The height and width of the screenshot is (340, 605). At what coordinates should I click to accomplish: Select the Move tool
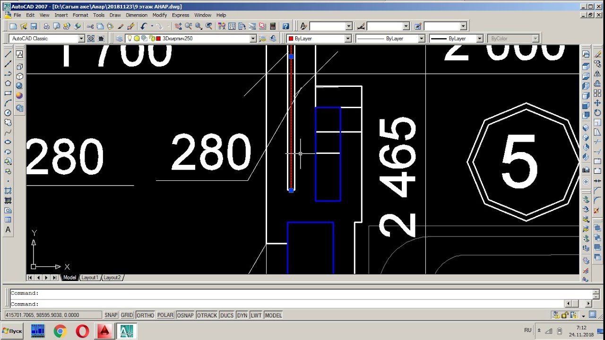point(597,103)
